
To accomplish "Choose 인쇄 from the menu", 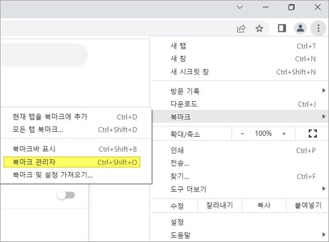I will pos(239,150).
